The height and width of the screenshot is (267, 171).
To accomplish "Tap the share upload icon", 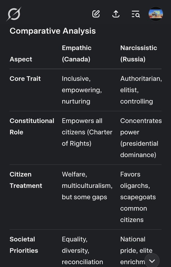I will click(116, 14).
